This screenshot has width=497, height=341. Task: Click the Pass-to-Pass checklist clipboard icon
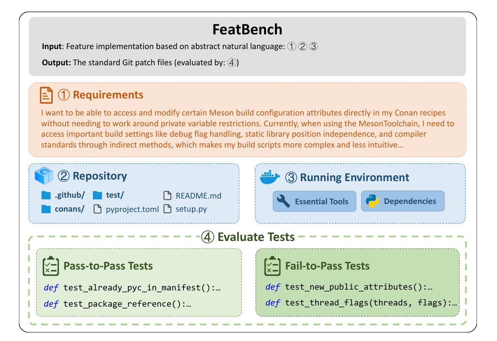tap(51, 266)
